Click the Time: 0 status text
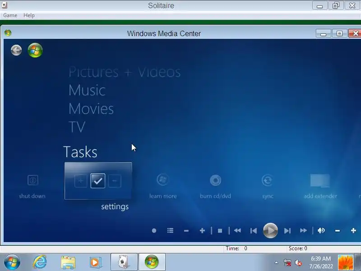 pyautogui.click(x=236, y=248)
